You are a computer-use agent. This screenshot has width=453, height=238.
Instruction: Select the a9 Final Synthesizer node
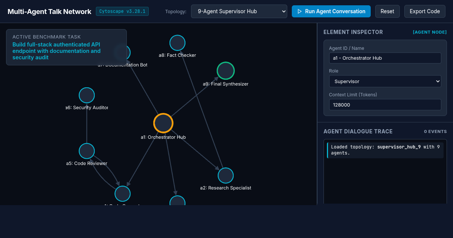pyautogui.click(x=226, y=71)
